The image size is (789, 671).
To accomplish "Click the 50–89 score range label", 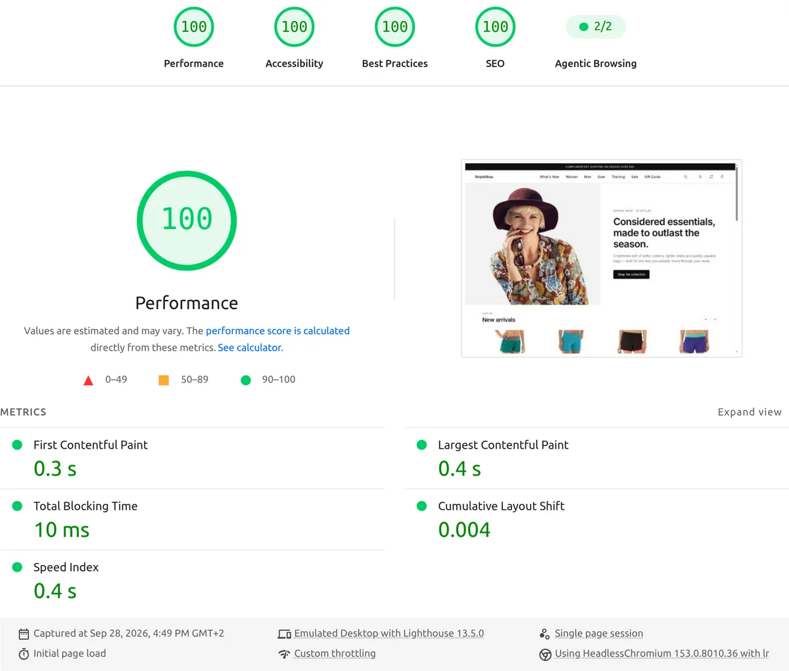I will click(x=195, y=380).
